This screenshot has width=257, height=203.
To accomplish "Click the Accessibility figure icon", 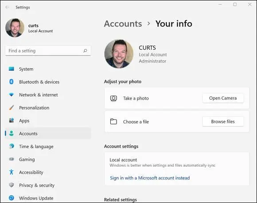I will pyautogui.click(x=12, y=172).
